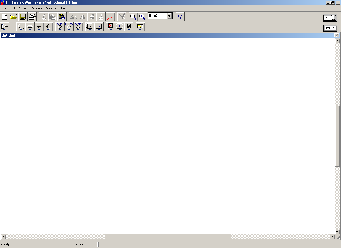Click the 80% zoom value field
This screenshot has height=248, width=341.
pos(158,16)
